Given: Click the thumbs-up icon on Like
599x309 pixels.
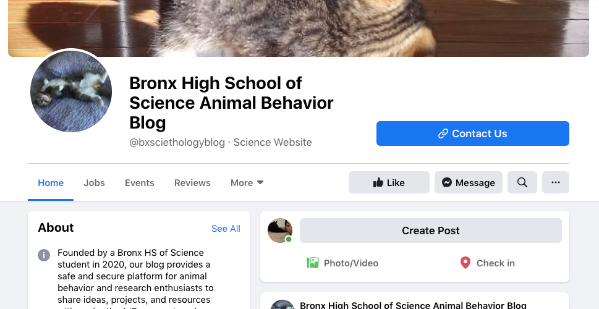Looking at the screenshot, I should (378, 182).
